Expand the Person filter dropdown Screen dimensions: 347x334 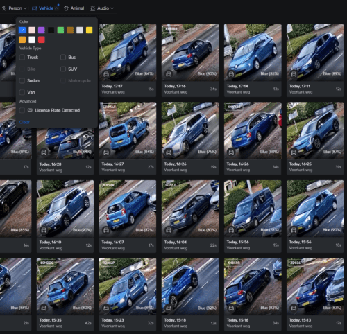(25, 8)
